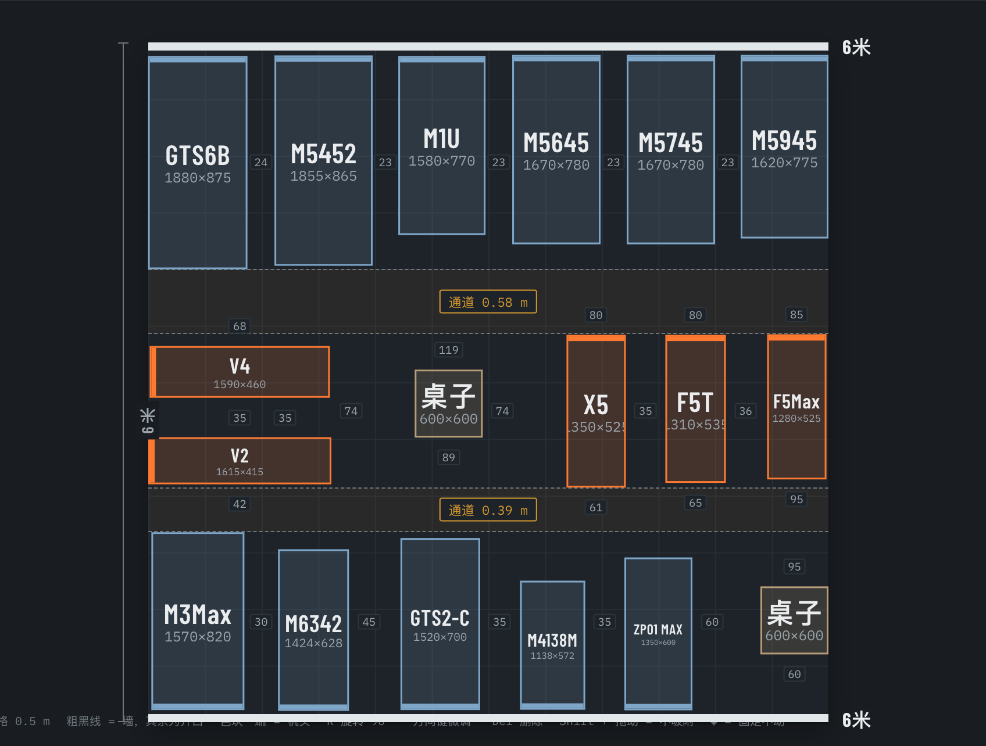Screen dimensions: 986x746
Task: Select the M5452 1855×865 block
Action: pos(323,160)
